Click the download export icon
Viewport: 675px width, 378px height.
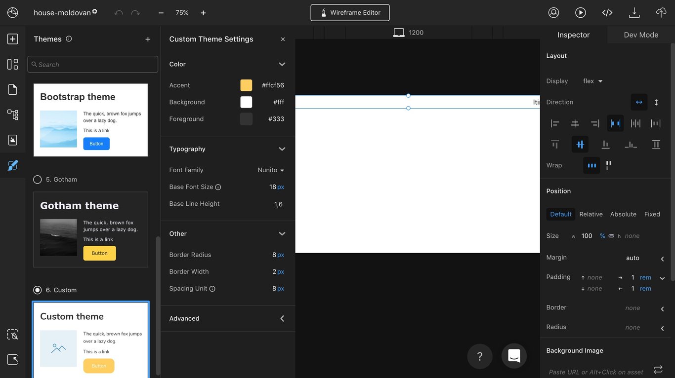click(634, 13)
